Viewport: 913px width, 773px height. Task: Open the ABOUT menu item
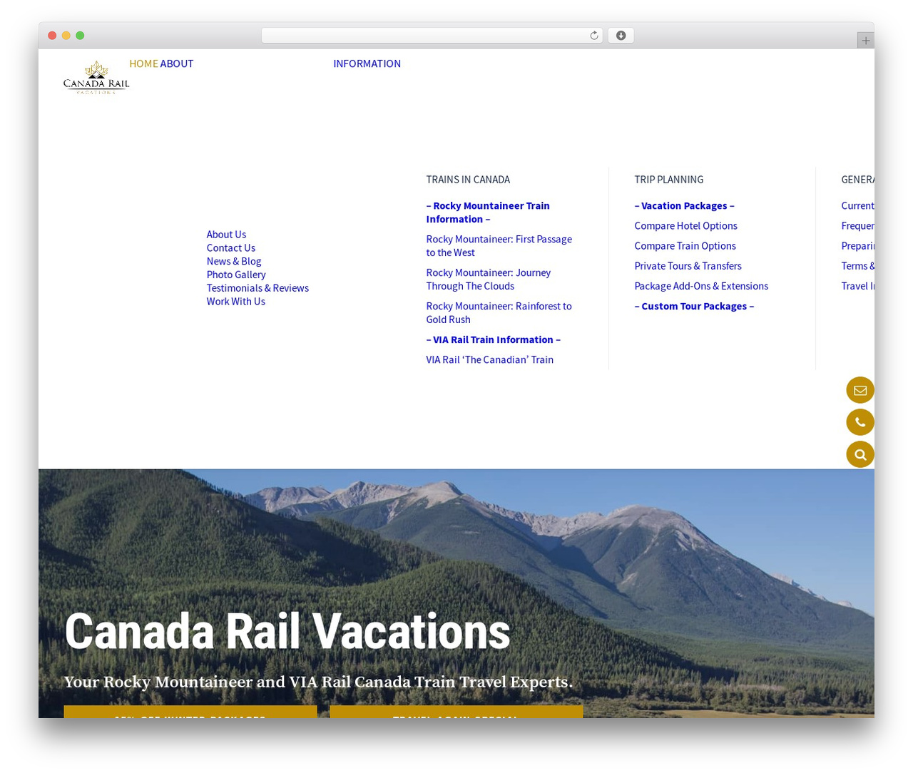(177, 63)
